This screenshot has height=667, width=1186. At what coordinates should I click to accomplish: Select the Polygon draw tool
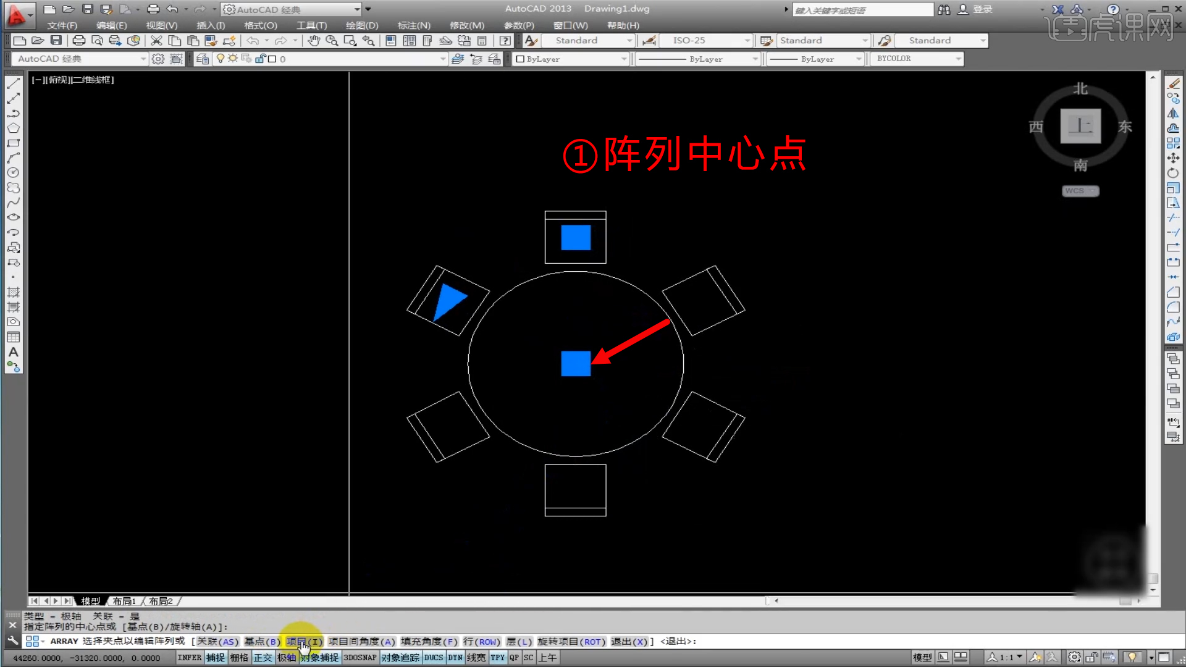(x=13, y=128)
